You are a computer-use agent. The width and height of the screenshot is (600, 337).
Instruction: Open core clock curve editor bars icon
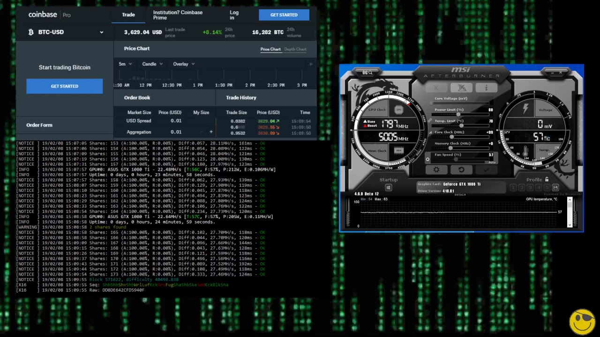coord(430,132)
